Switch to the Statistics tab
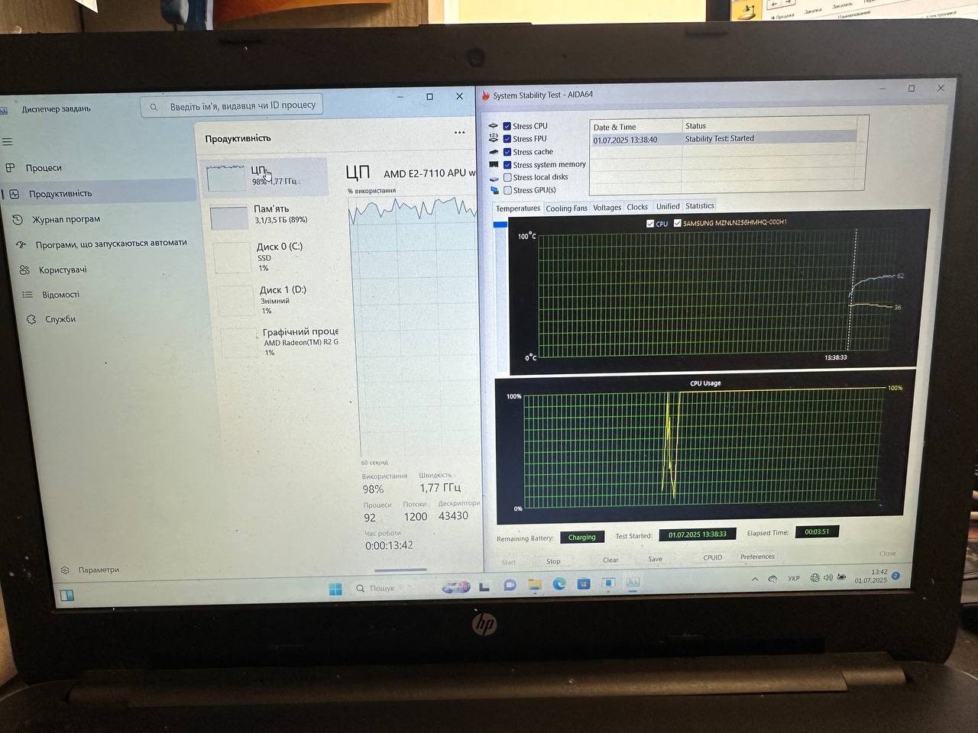This screenshot has height=733, width=978. 699,205
